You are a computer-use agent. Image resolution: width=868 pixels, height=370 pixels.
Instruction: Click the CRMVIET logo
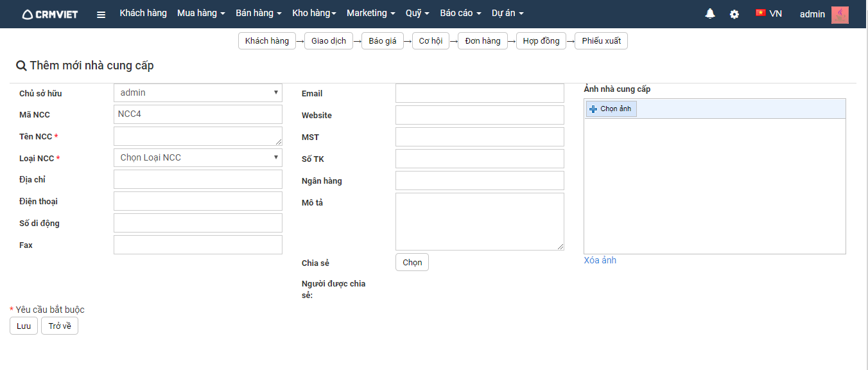pyautogui.click(x=50, y=14)
